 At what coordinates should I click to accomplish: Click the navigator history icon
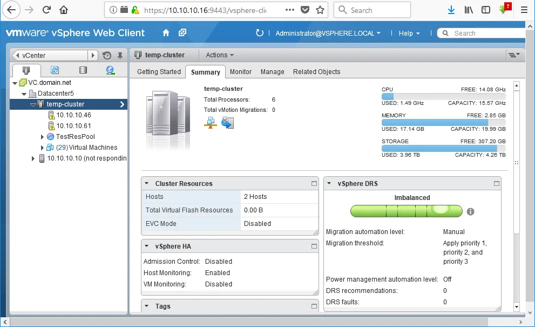107,55
